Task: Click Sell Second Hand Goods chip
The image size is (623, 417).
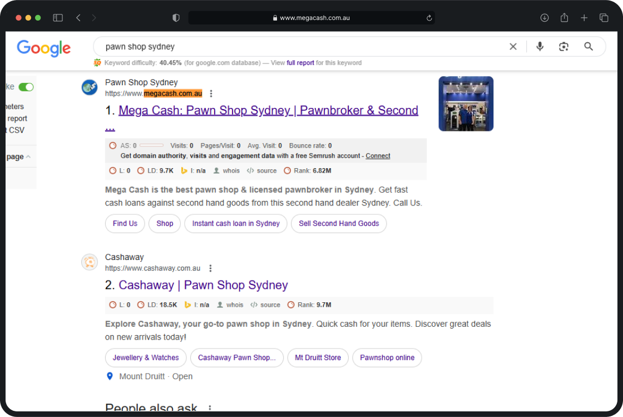Action: point(339,223)
